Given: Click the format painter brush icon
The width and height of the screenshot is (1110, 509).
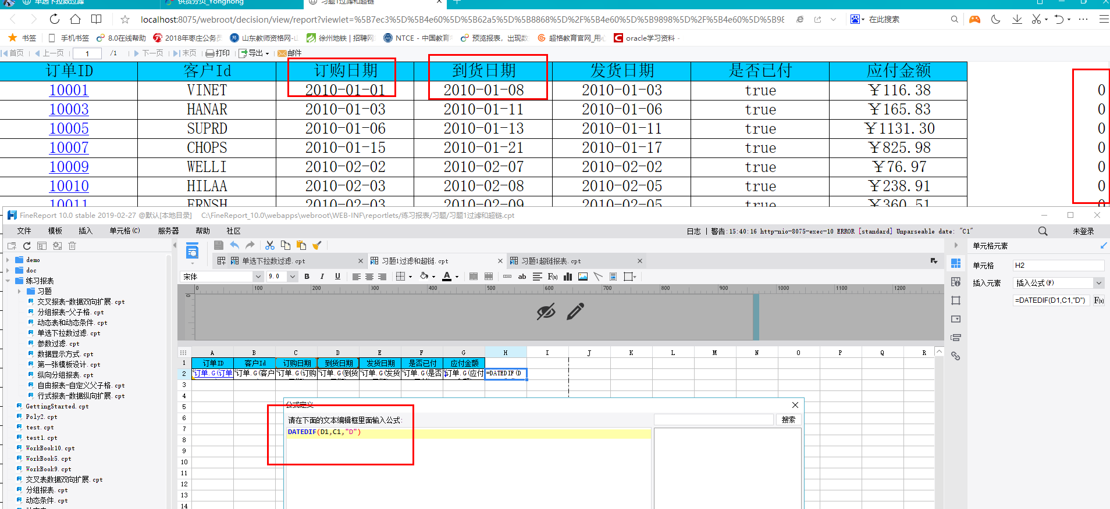Looking at the screenshot, I should coord(317,245).
